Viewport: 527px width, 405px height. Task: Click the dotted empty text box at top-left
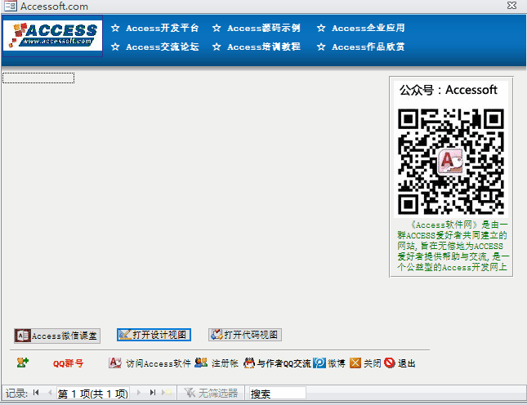[x=38, y=78]
